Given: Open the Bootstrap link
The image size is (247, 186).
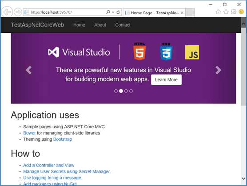Looking at the screenshot, I should (x=63, y=139).
